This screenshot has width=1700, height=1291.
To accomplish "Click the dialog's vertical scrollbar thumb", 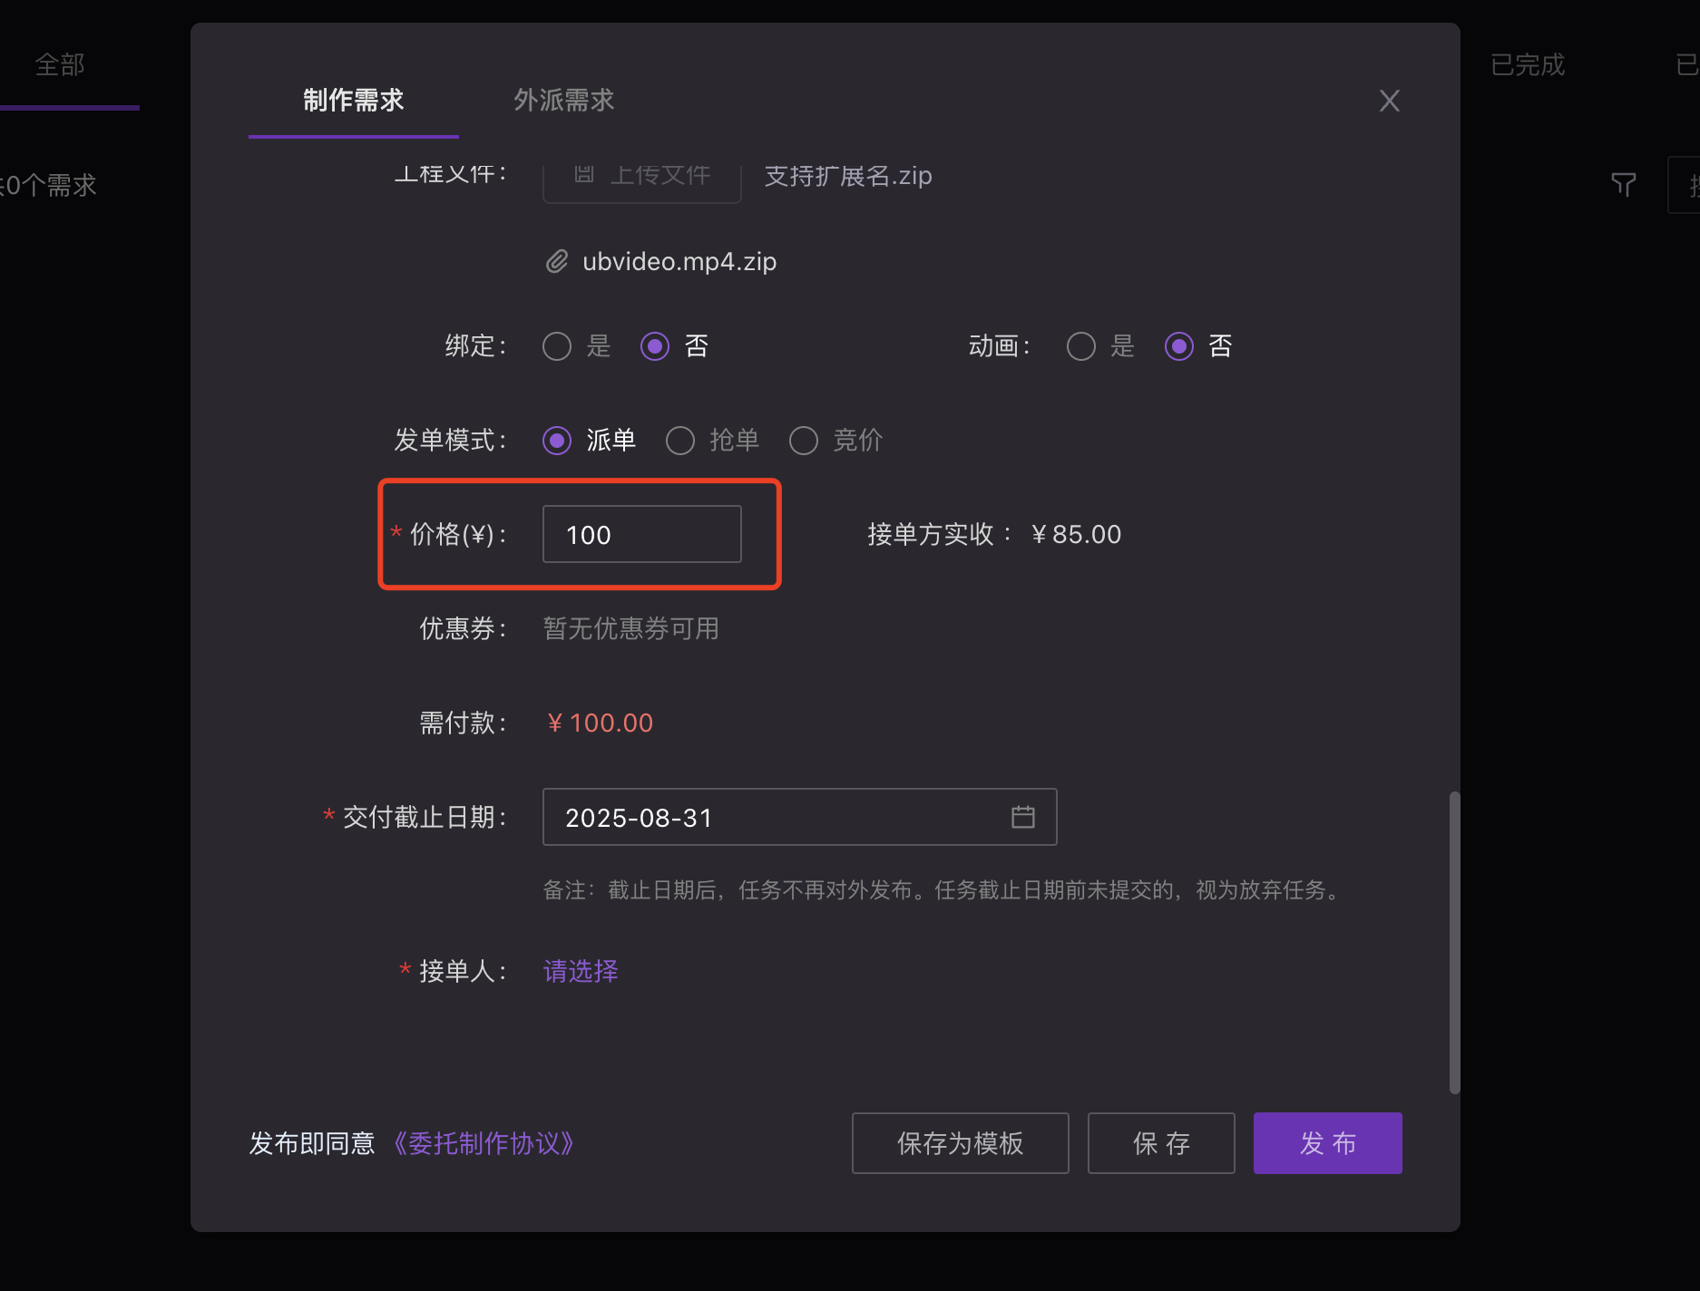I will pyautogui.click(x=1454, y=943).
